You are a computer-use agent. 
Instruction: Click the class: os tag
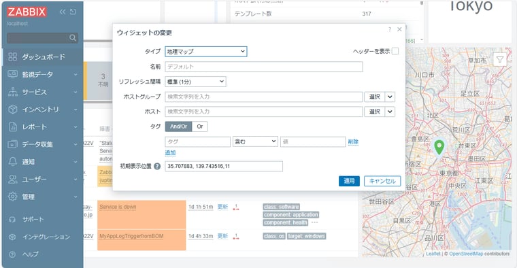pyautogui.click(x=274, y=236)
